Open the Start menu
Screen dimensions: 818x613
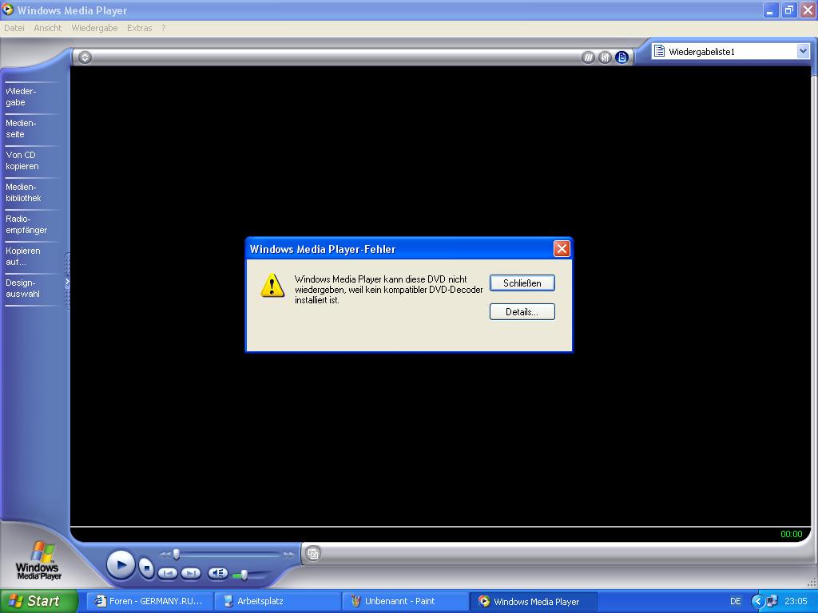pyautogui.click(x=38, y=601)
